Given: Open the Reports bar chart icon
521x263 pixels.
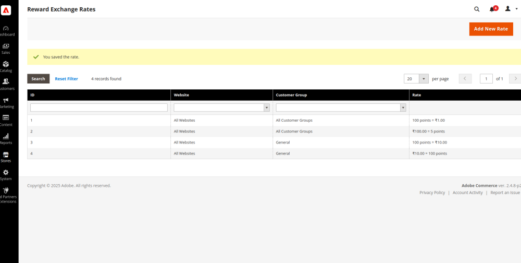Looking at the screenshot, I should click(x=6, y=137).
